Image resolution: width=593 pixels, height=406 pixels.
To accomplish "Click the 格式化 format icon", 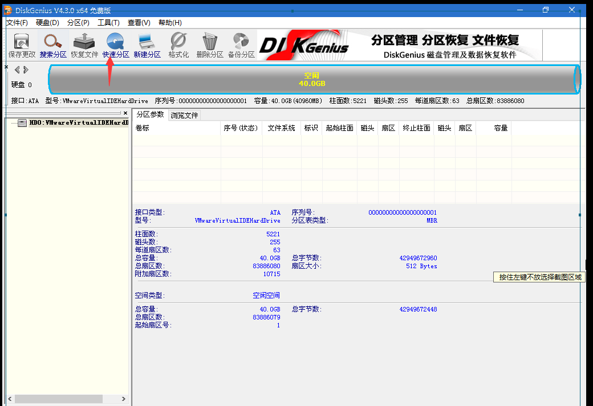I will pos(178,46).
